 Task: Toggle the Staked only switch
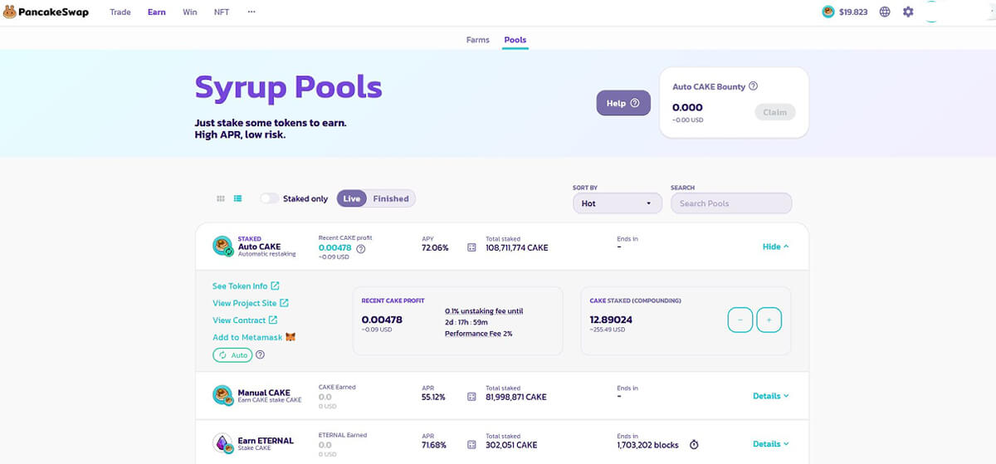pyautogui.click(x=269, y=198)
